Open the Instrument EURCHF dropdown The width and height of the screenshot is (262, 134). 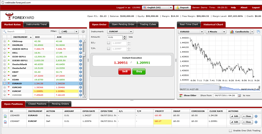120,31
